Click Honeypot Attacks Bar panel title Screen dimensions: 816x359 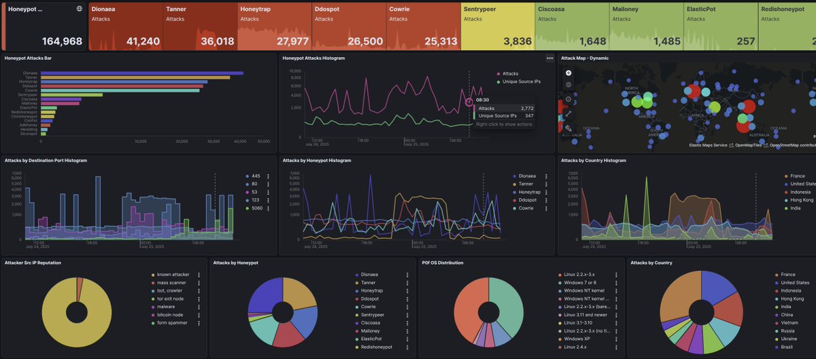(x=28, y=58)
